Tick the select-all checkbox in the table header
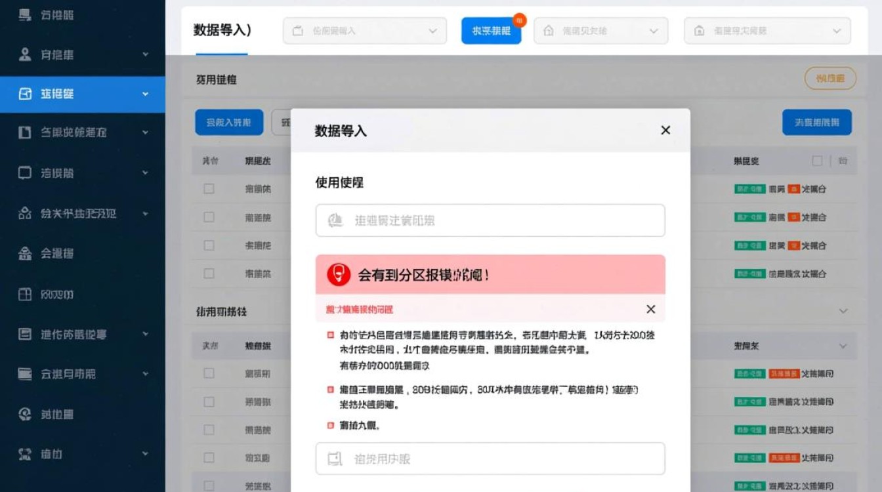 point(817,160)
